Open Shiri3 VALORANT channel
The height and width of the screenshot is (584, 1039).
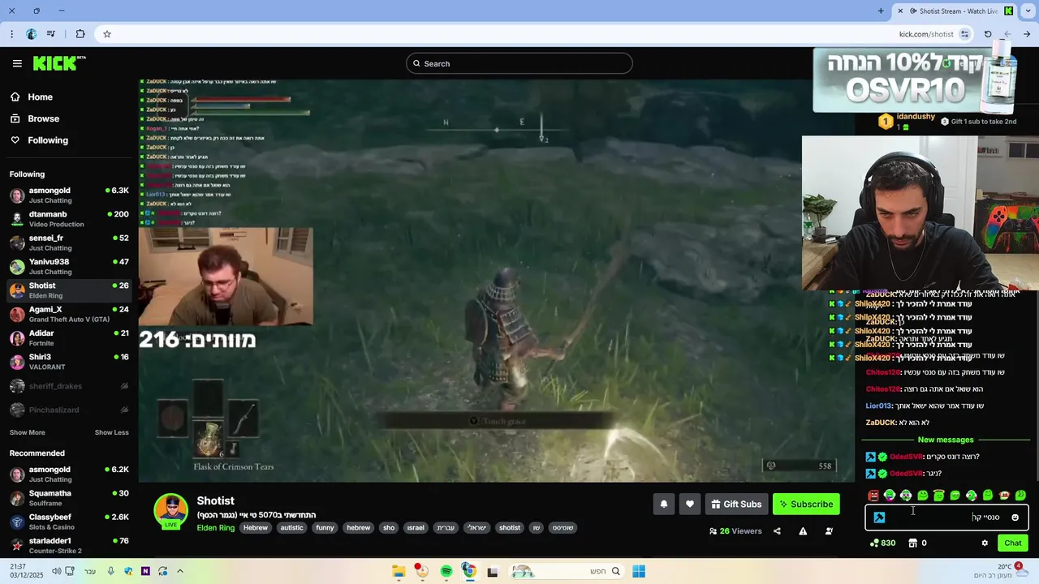pos(69,361)
